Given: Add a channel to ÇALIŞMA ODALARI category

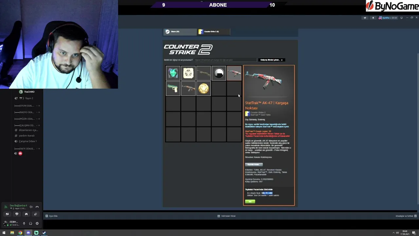Looking at the screenshot, I should (x=39, y=125).
